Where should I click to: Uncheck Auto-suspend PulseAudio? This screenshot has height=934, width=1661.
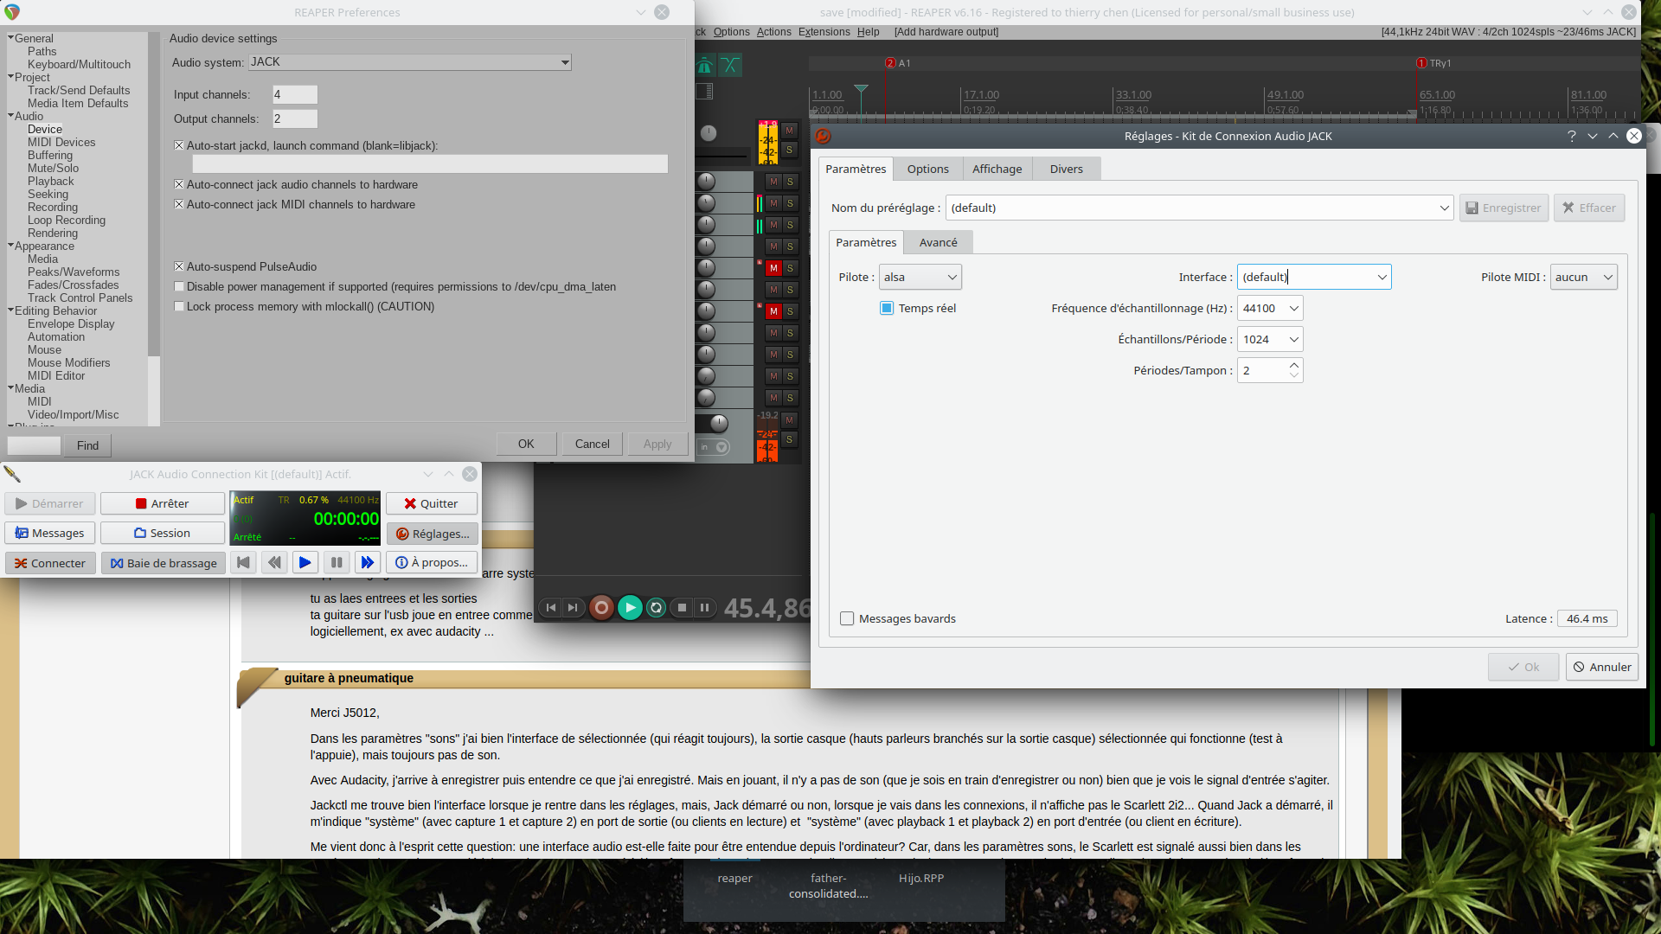[179, 267]
